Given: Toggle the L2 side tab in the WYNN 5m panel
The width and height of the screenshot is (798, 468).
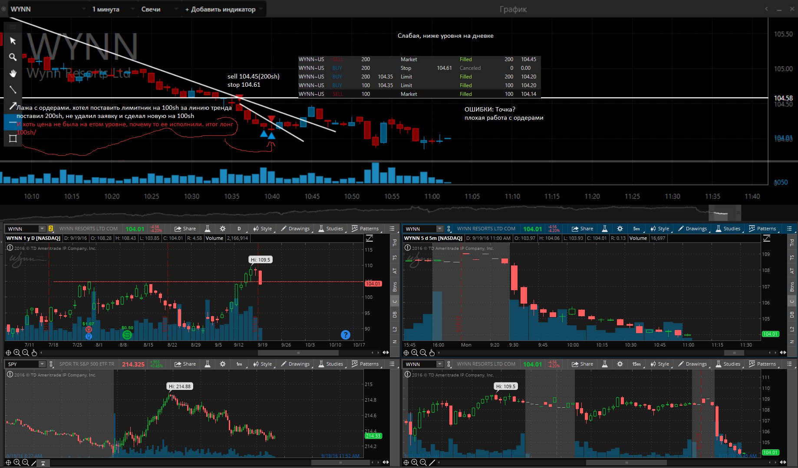Looking at the screenshot, I should point(792,329).
